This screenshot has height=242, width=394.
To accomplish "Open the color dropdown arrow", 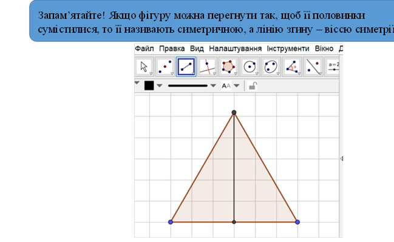I will 159,86.
